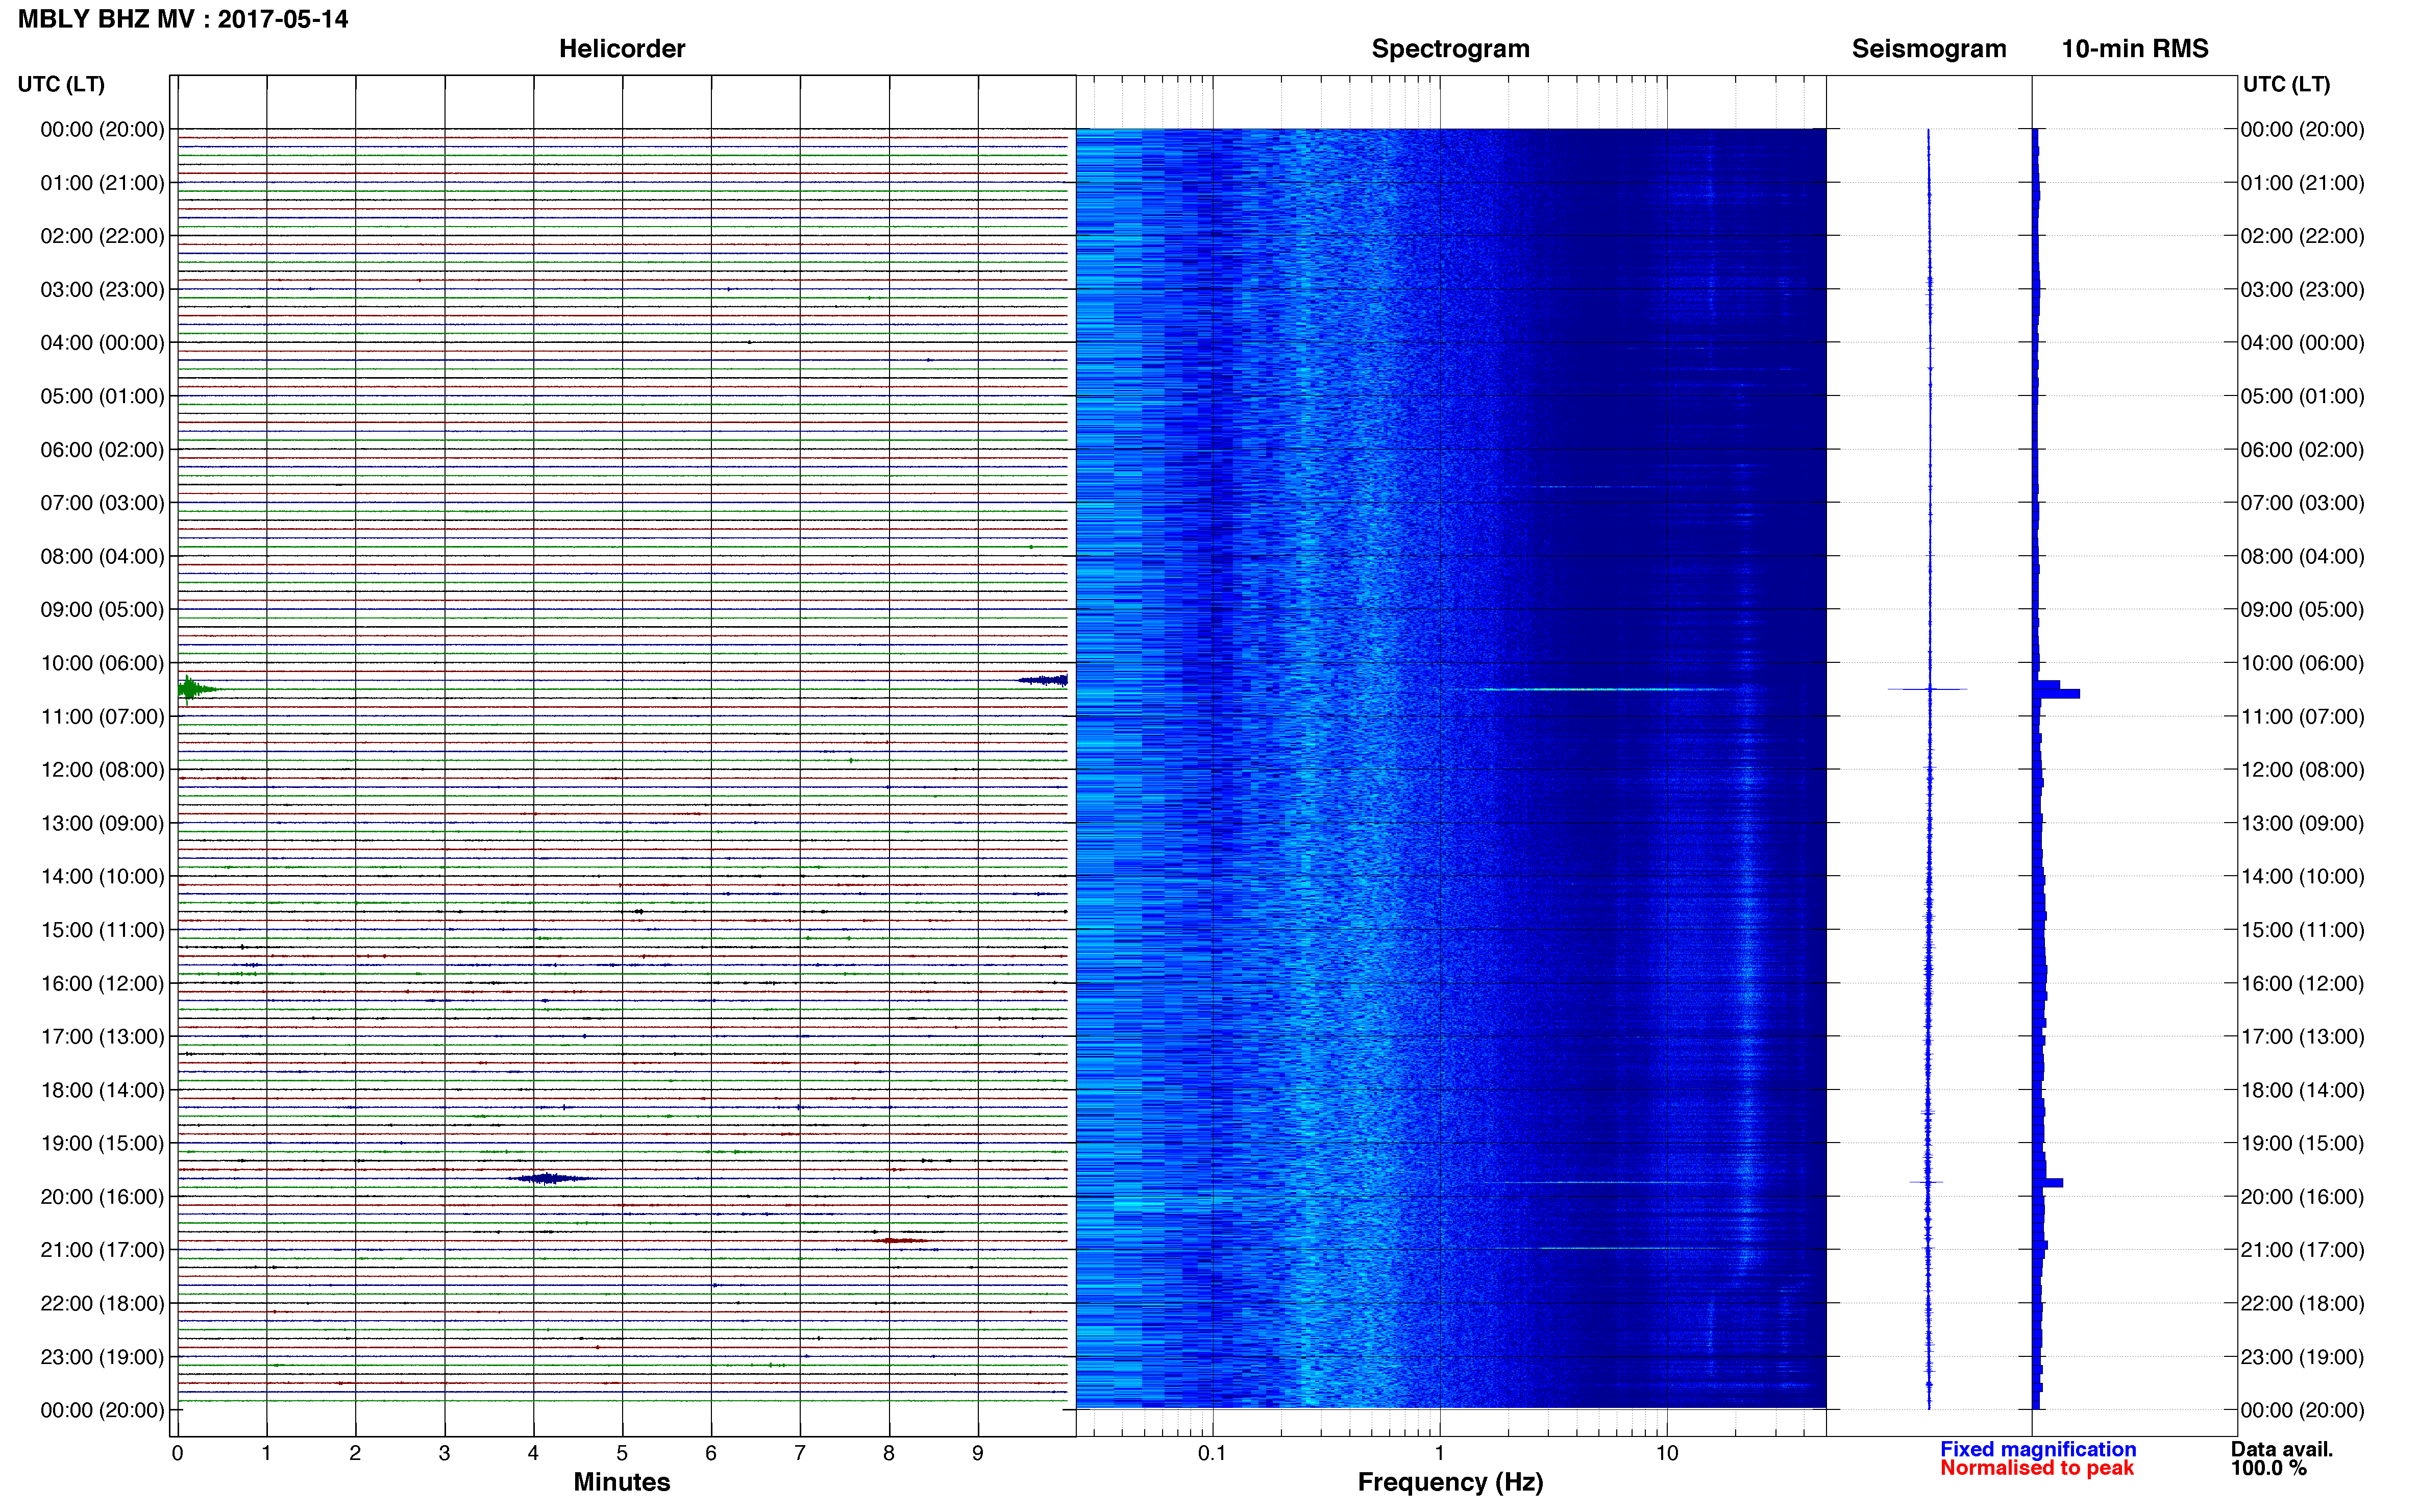Click the Data avail. label
Screen dimensions: 2419x1512
point(2281,1449)
